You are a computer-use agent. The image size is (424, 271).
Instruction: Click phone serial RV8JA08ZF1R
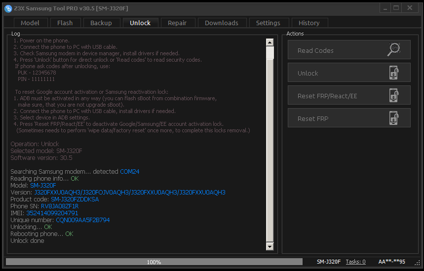(x=60, y=206)
